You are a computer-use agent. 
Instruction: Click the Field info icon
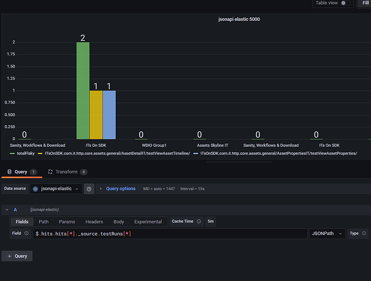pos(26,233)
